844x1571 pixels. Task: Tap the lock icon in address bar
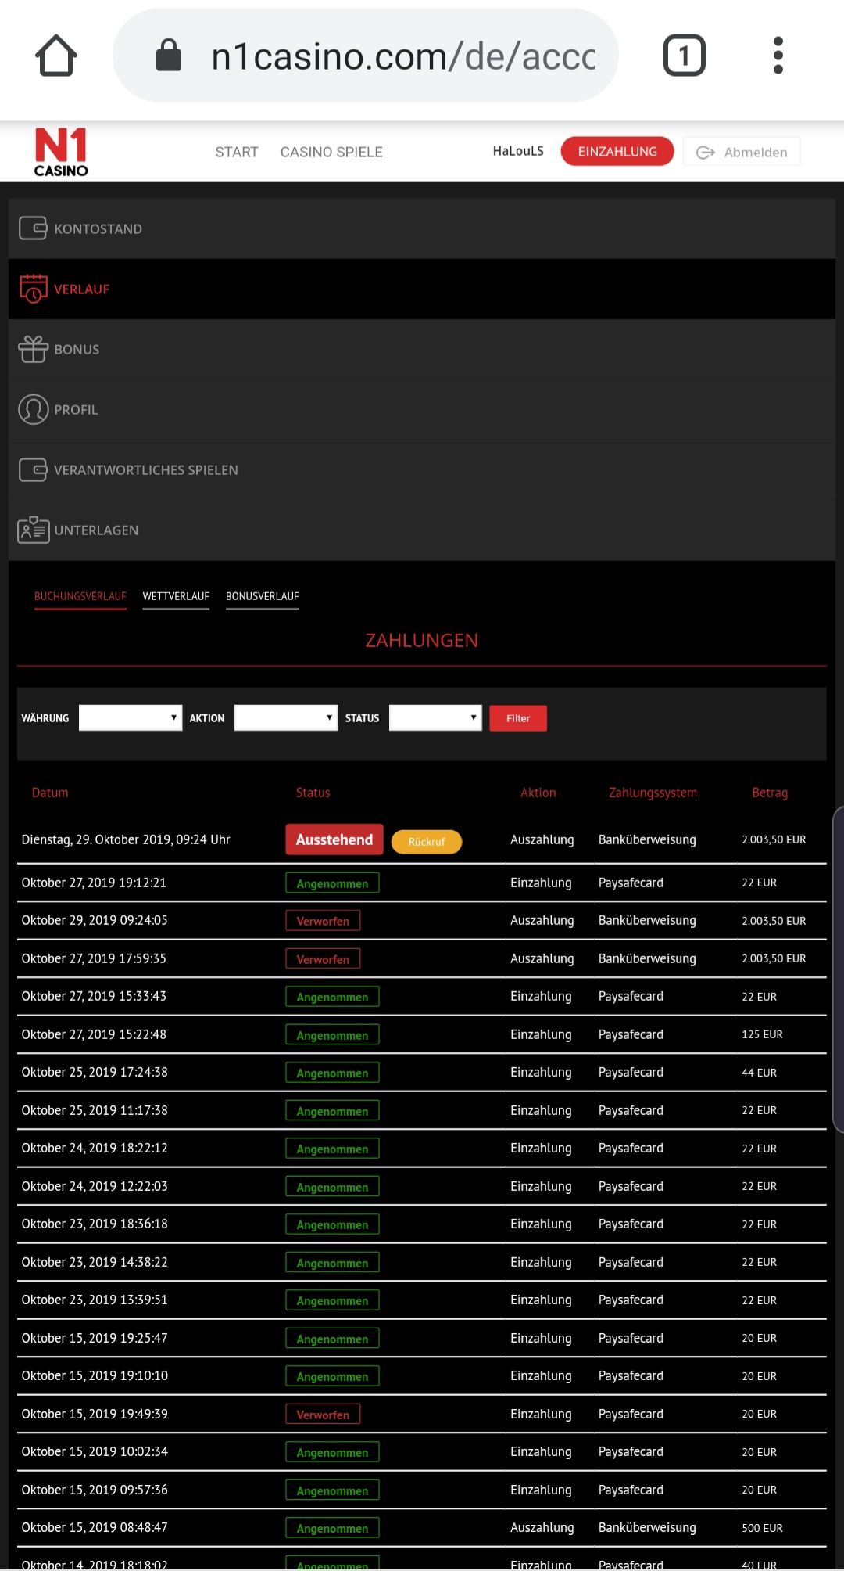[x=169, y=55]
